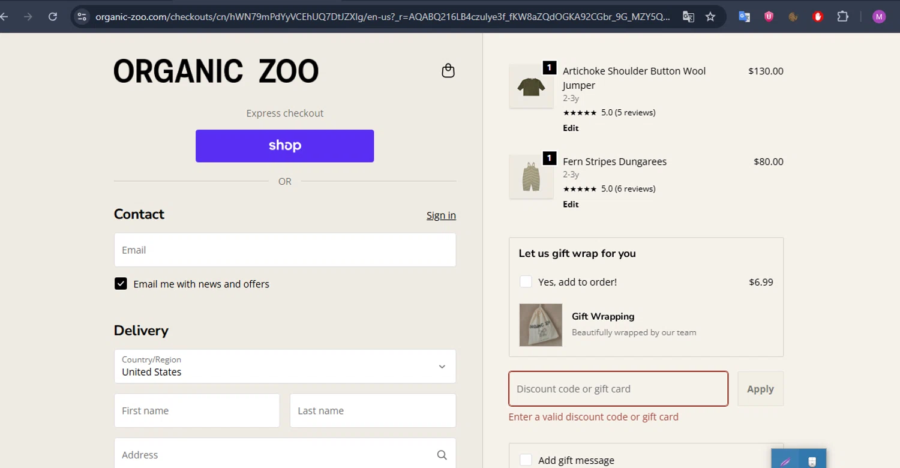
Task: Focus the Address field
Action: point(285,454)
